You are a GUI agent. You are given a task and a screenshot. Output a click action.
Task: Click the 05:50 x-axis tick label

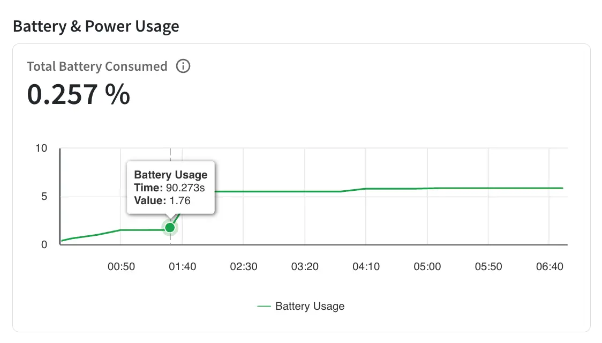pos(488,266)
